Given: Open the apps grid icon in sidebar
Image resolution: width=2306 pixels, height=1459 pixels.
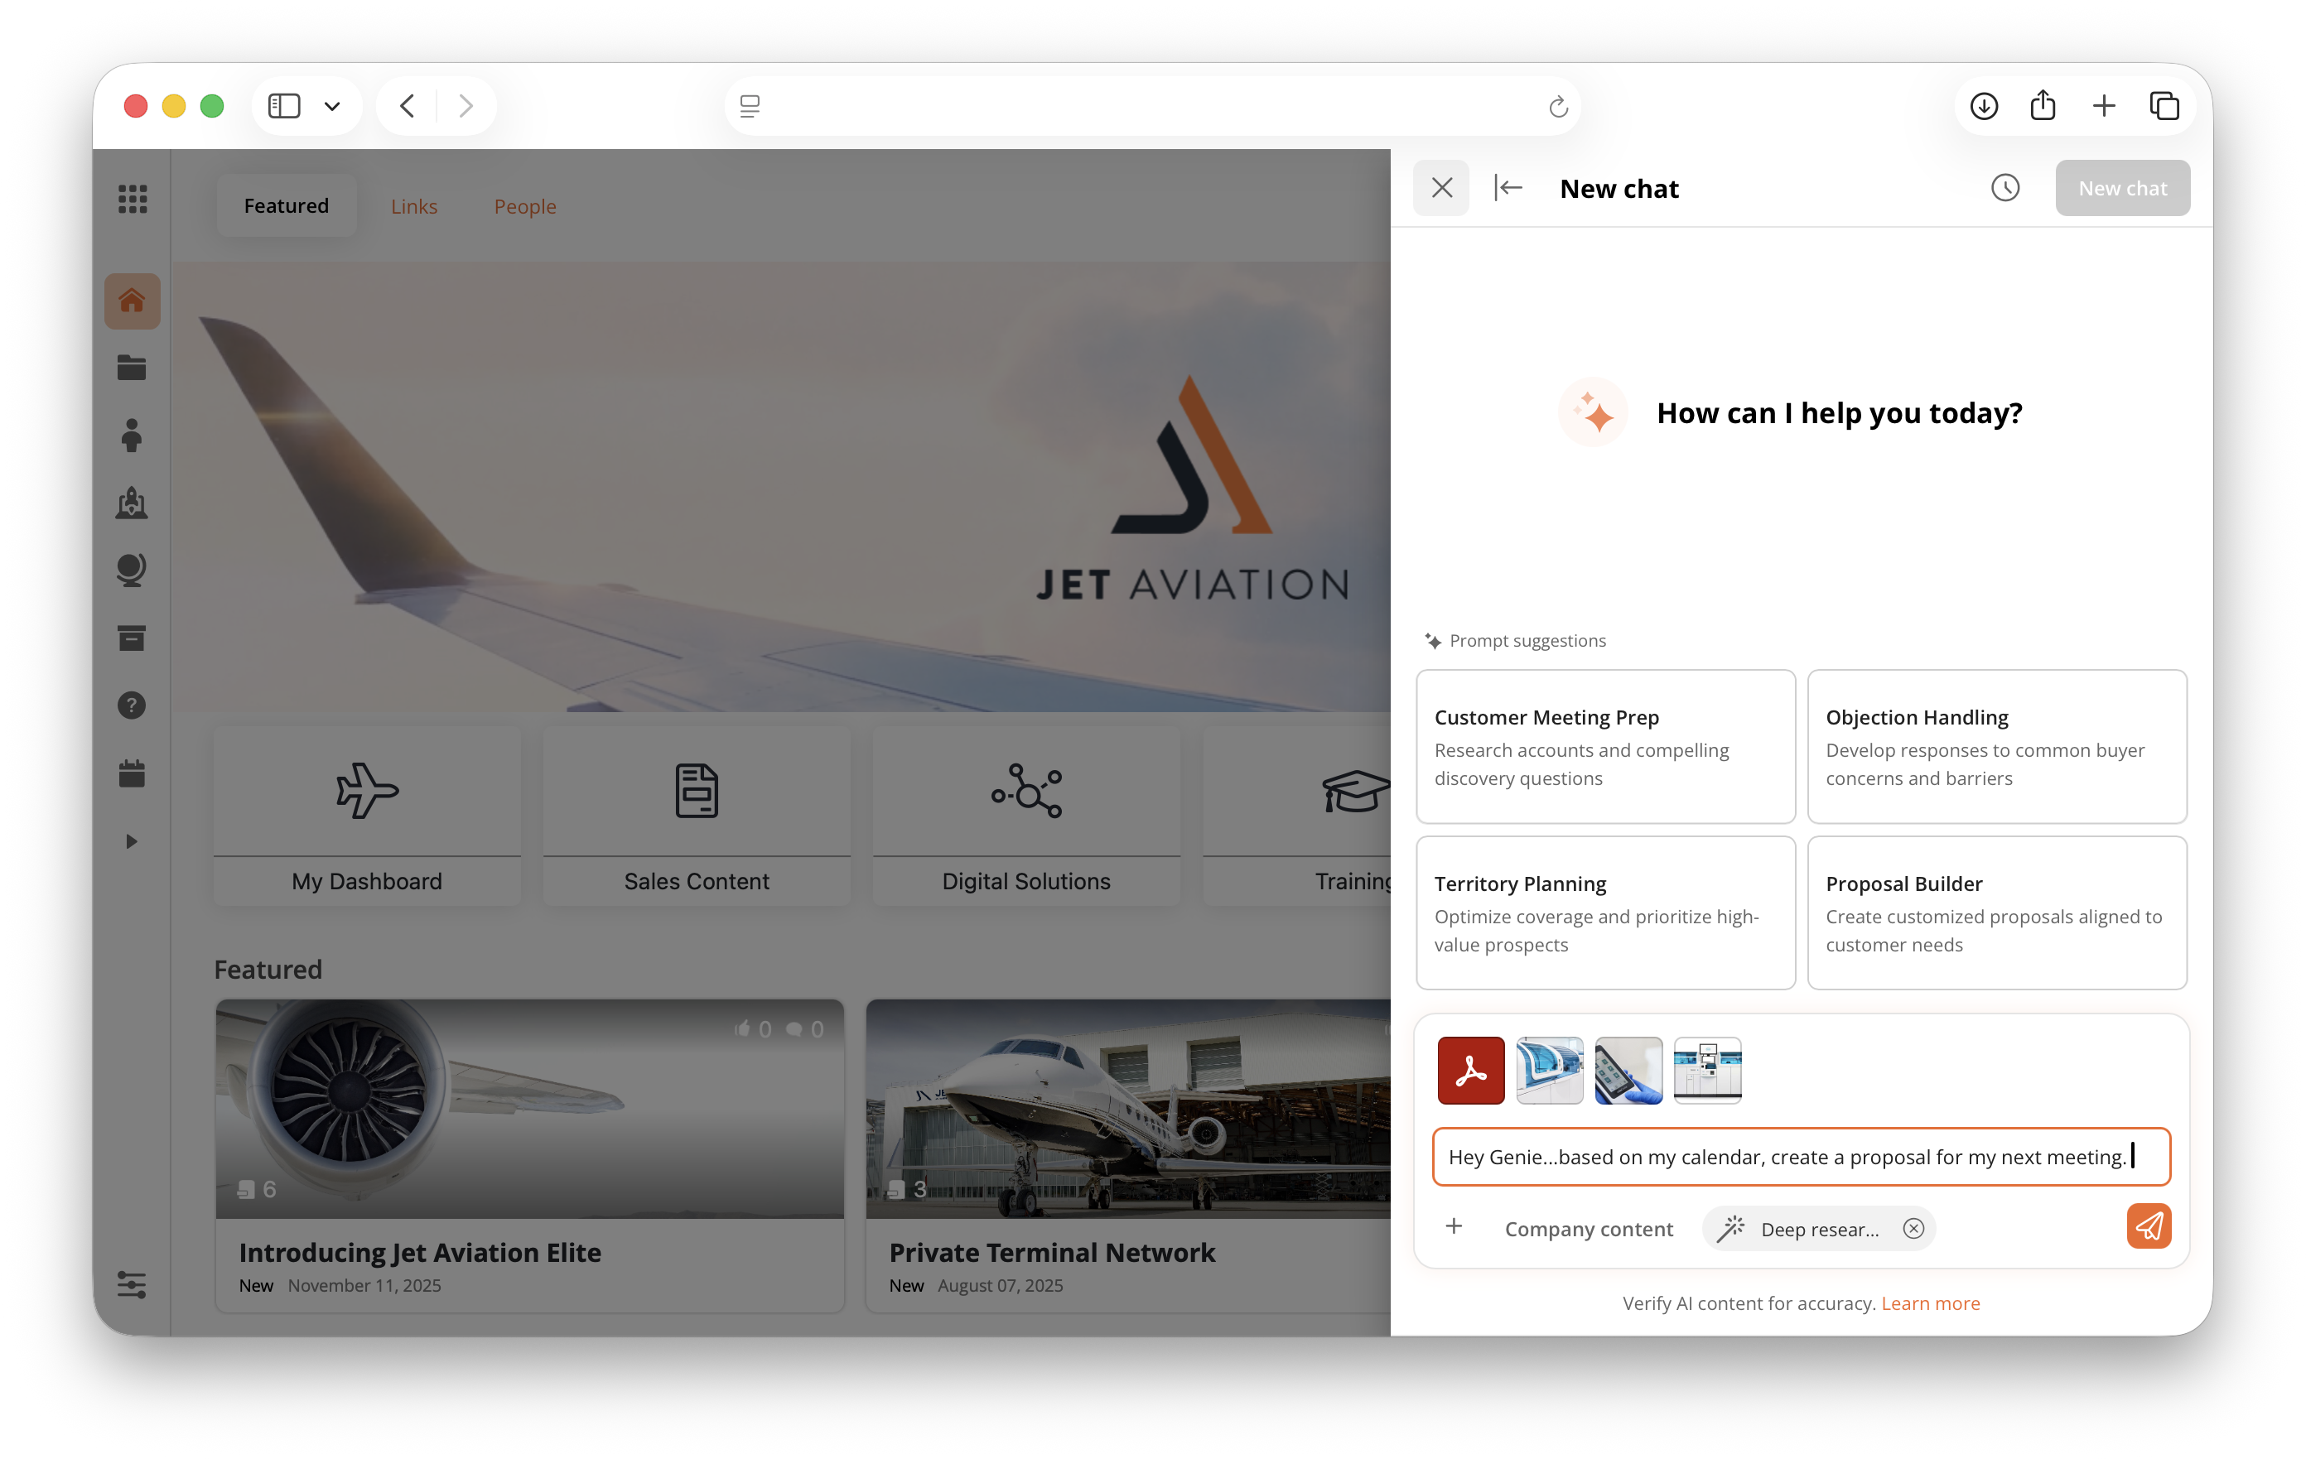Looking at the screenshot, I should [133, 199].
